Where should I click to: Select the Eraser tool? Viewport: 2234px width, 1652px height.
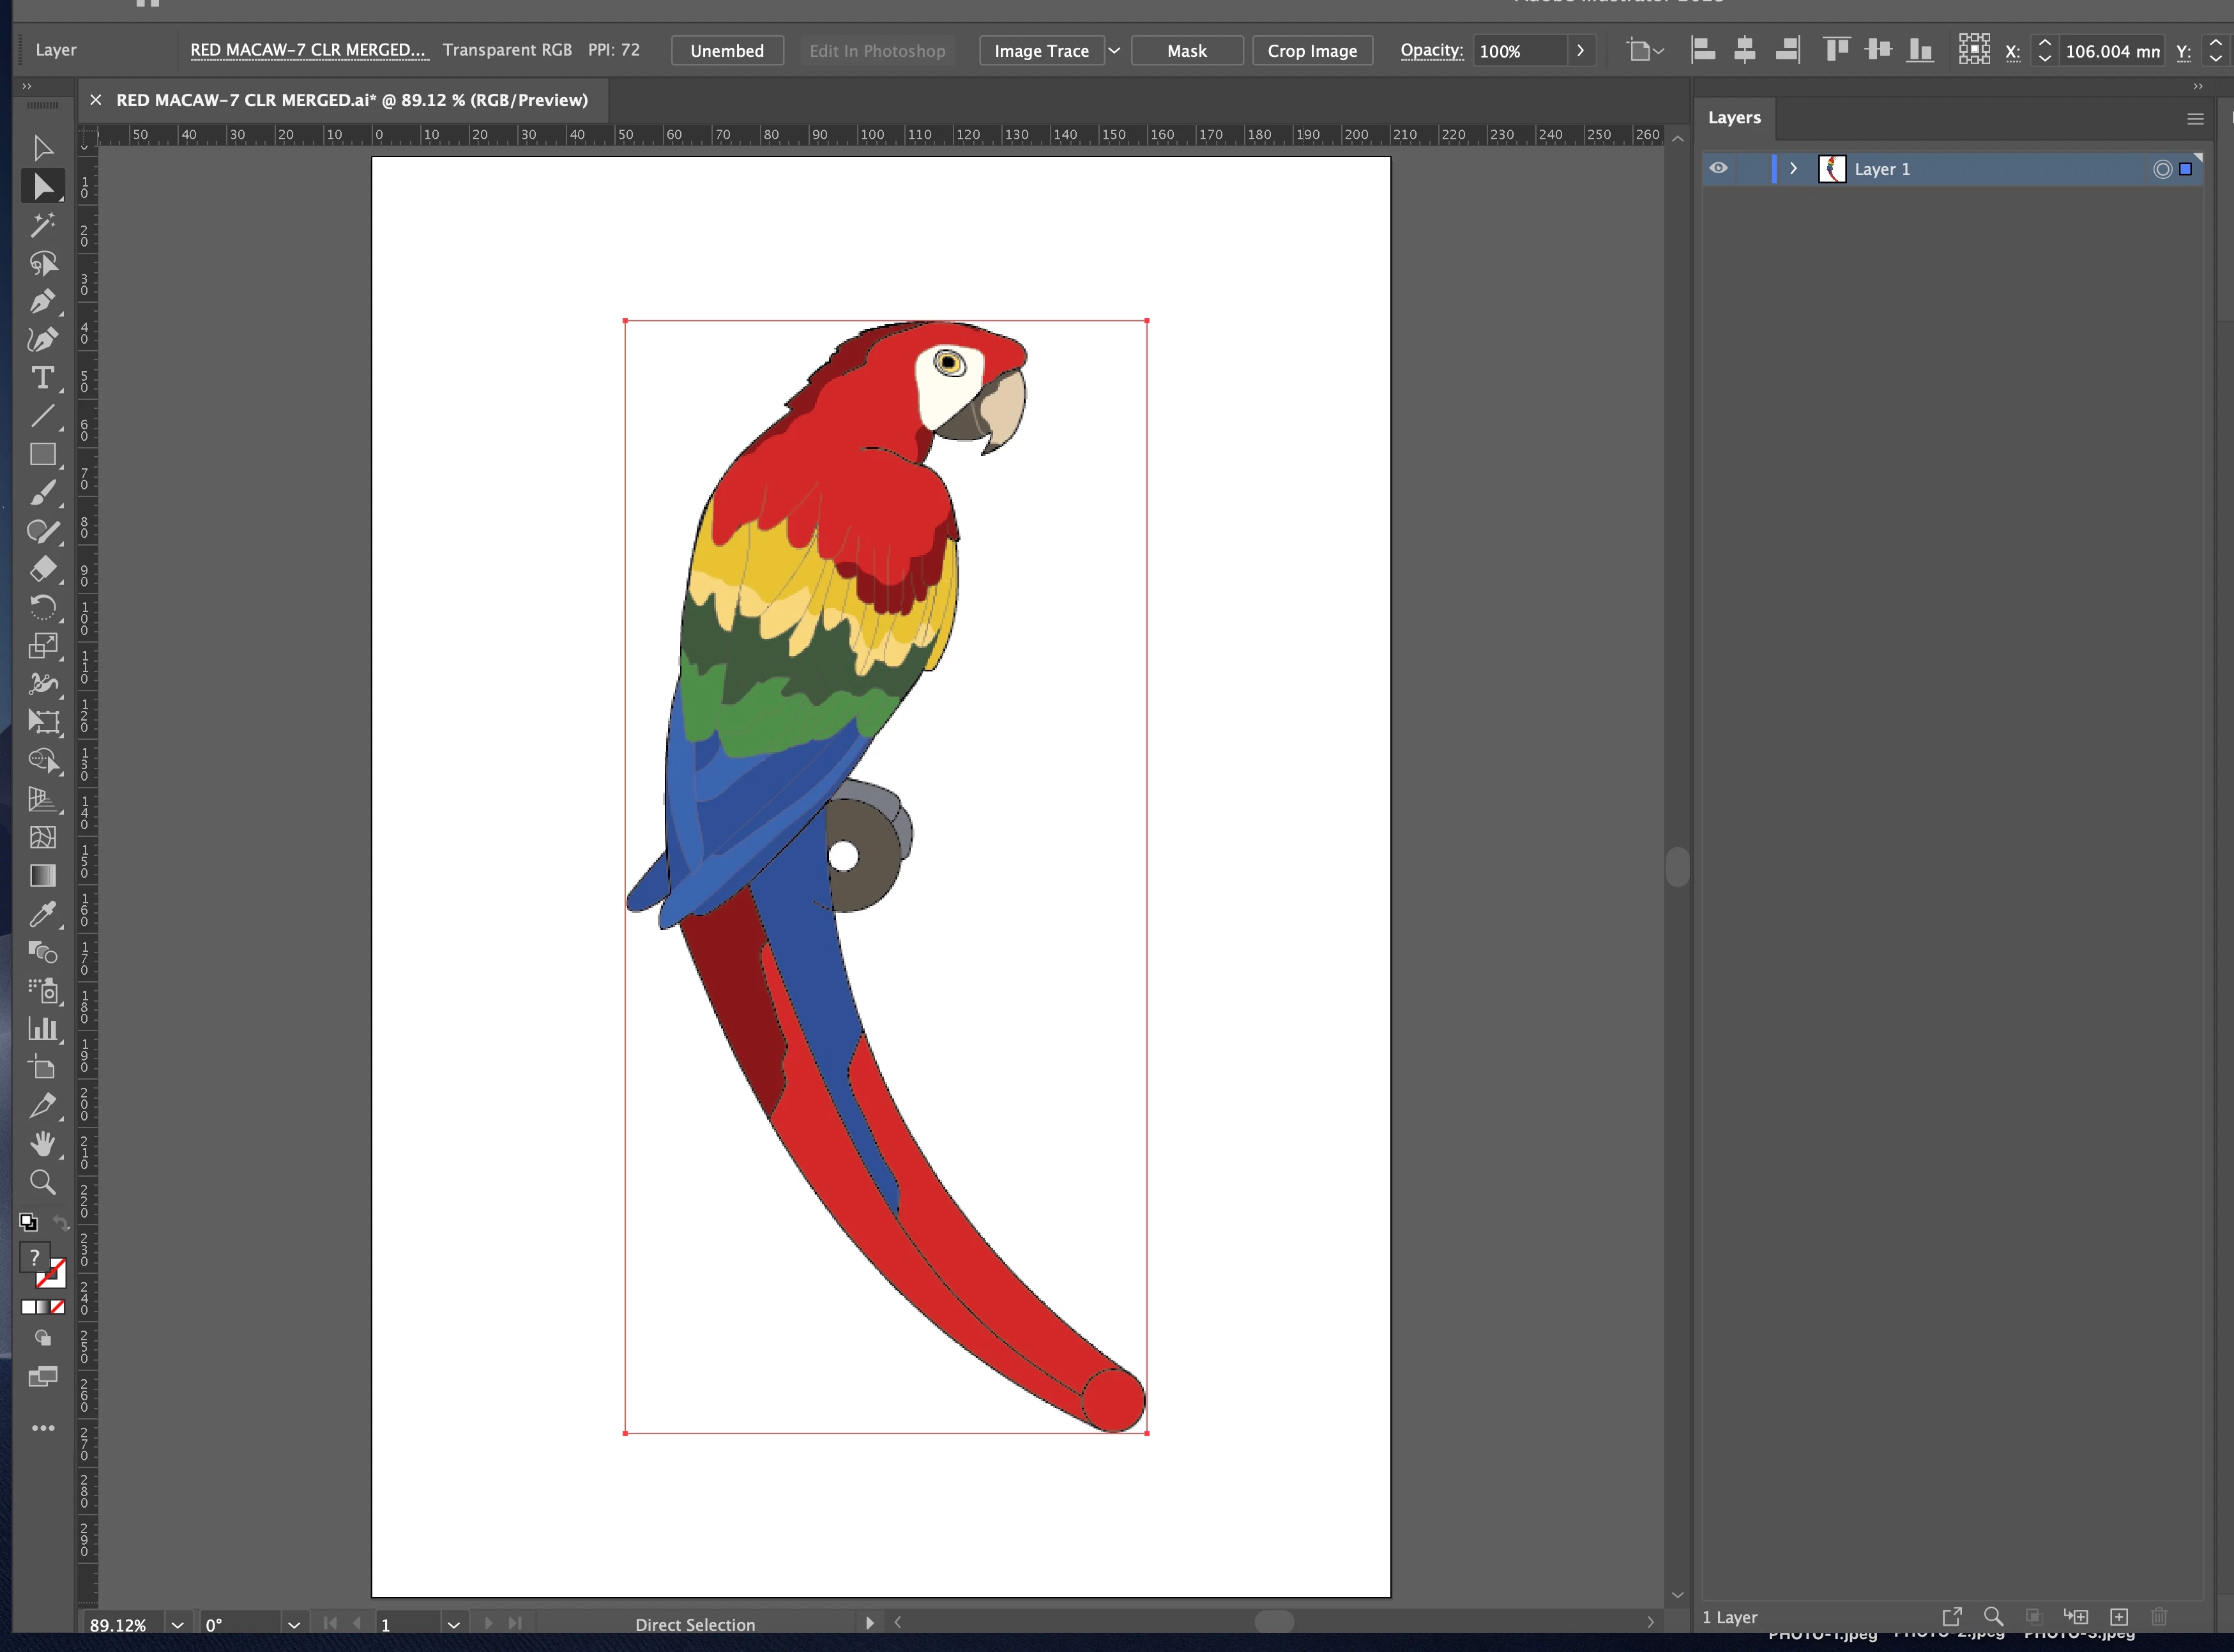pyautogui.click(x=42, y=569)
